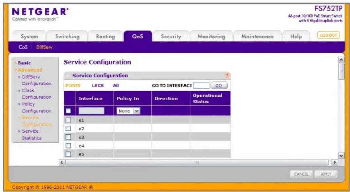The height and width of the screenshot is (192, 350).
Task: Click the e5 interface row label
Action: click(x=81, y=154)
